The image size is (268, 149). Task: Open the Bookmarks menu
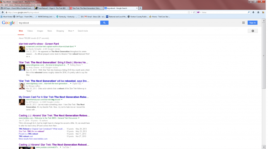(25, 5)
